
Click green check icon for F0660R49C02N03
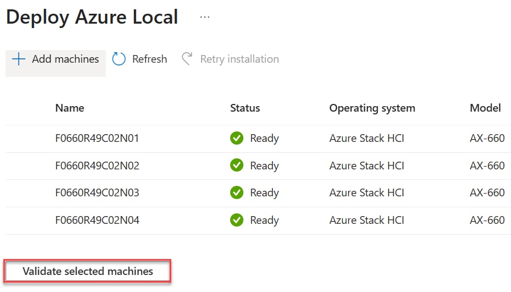pos(237,192)
